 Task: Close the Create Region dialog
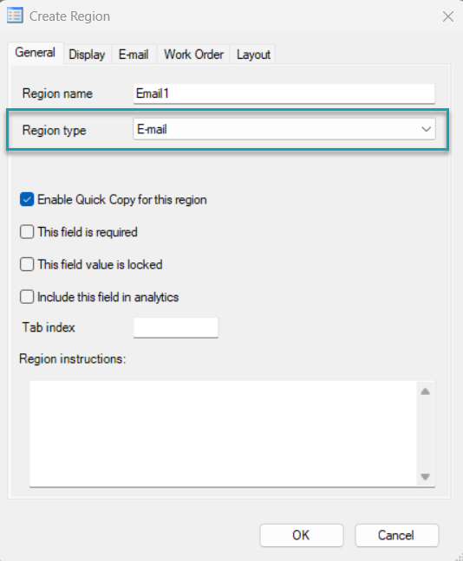pos(448,16)
